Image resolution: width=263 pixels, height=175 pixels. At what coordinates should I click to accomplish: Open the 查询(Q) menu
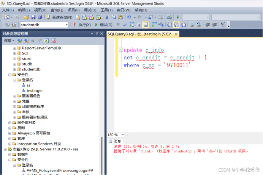point(57,10)
